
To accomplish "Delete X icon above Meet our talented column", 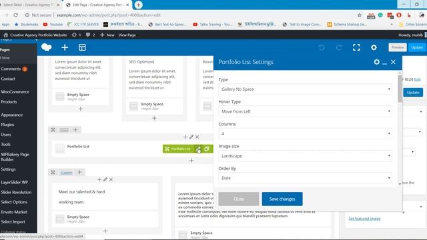I will (x=111, y=179).
